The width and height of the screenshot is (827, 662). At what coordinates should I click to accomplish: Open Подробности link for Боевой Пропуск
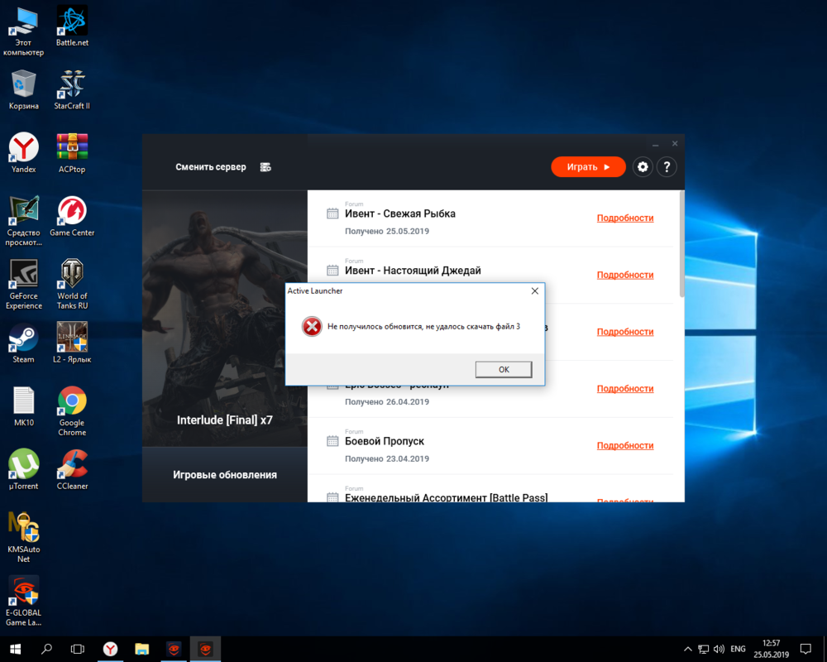(624, 446)
